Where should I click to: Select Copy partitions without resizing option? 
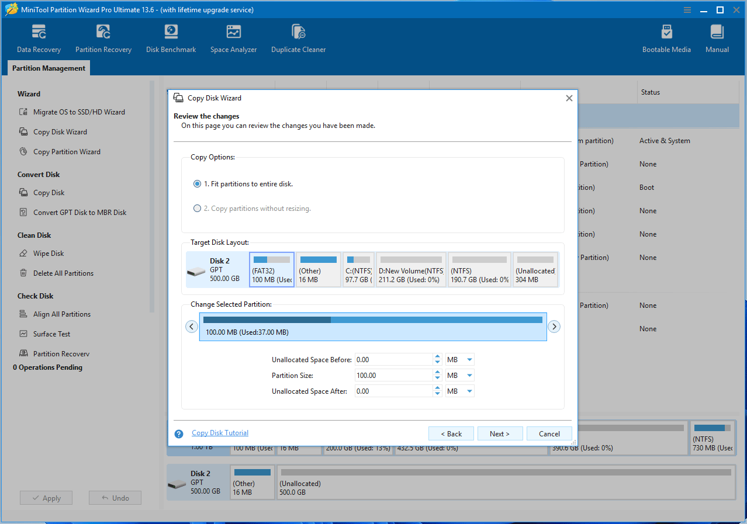pos(252,209)
